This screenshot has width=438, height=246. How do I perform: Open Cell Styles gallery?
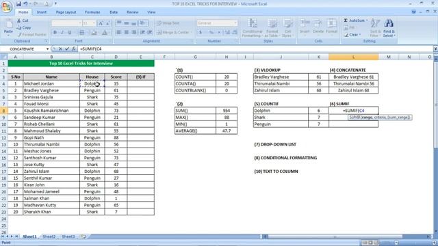[287, 27]
